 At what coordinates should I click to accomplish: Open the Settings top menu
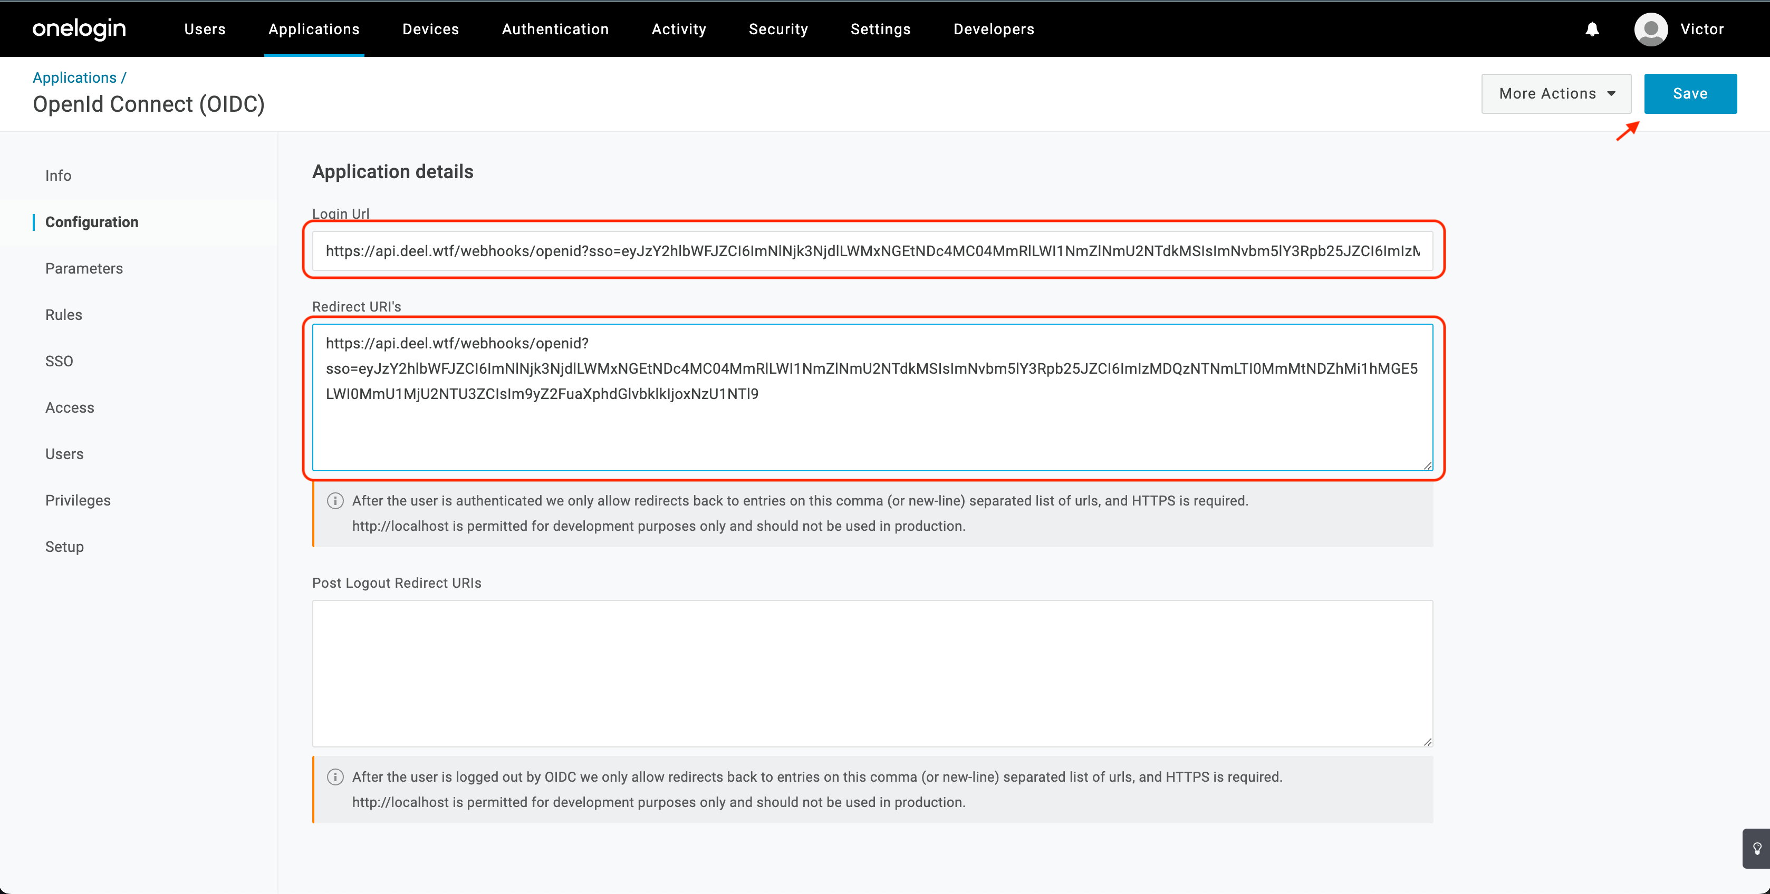click(x=880, y=29)
